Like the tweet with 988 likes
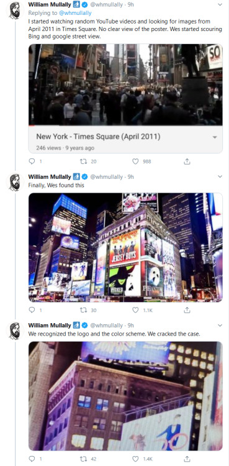This screenshot has width=229, height=466. [x=135, y=162]
